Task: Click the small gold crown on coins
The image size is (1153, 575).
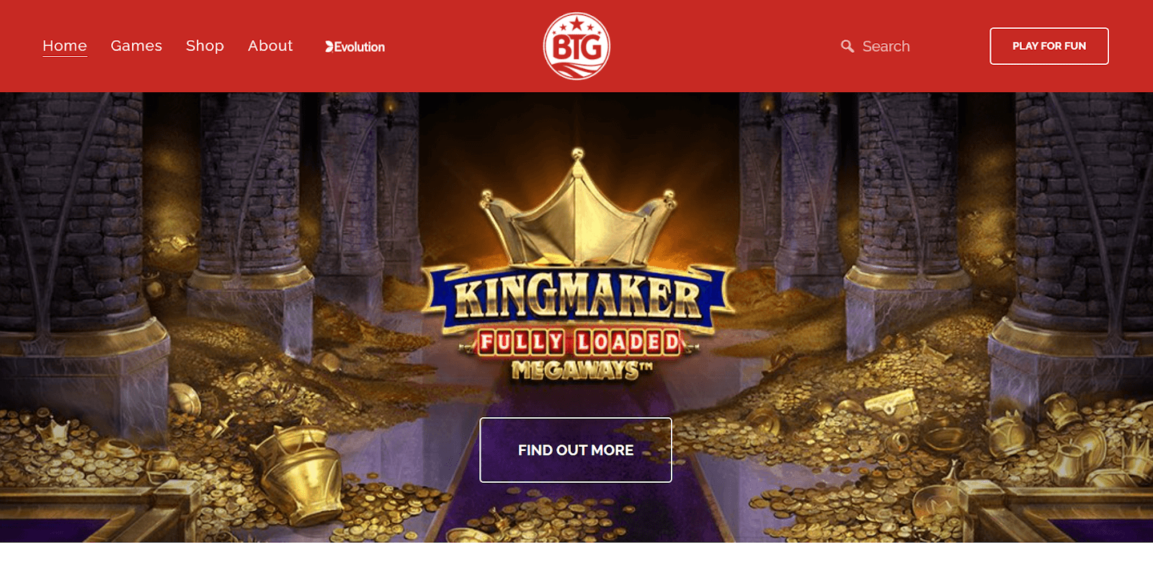Action: pos(53,430)
